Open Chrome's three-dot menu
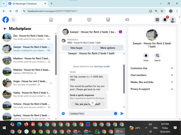181x135 pixels. pyautogui.click(x=177, y=11)
